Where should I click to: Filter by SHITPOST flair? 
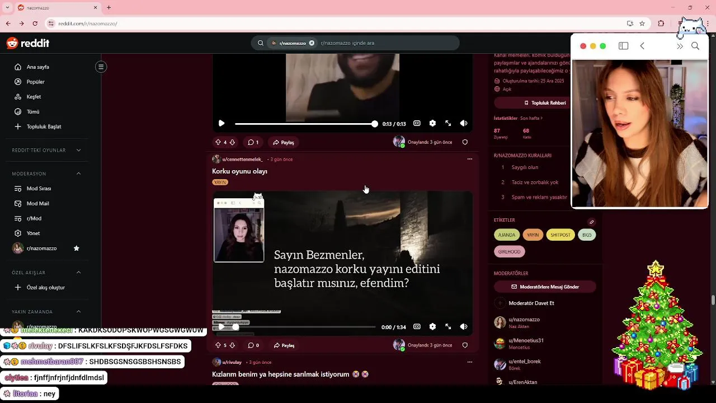(560, 235)
